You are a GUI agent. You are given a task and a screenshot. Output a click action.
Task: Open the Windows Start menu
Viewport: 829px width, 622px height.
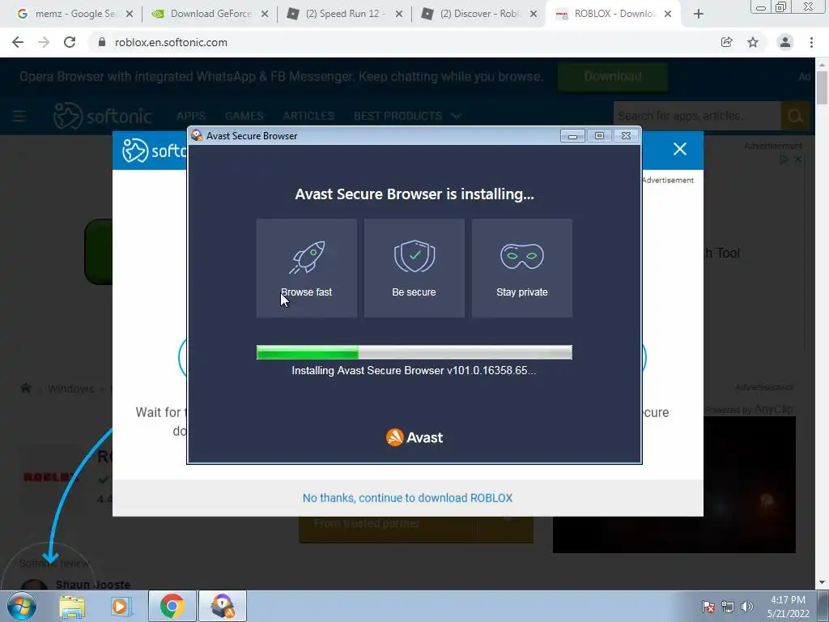pyautogui.click(x=21, y=606)
